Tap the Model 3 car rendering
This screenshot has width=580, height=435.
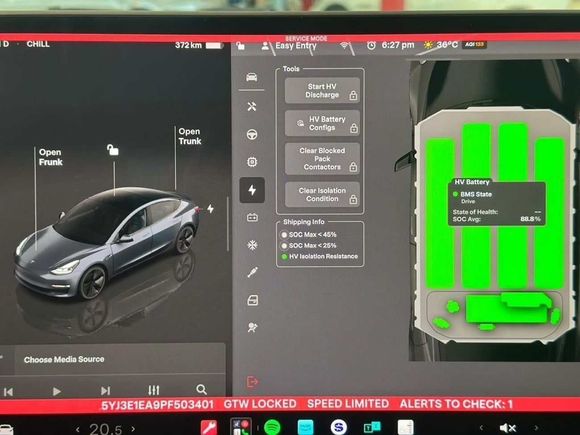pos(107,242)
